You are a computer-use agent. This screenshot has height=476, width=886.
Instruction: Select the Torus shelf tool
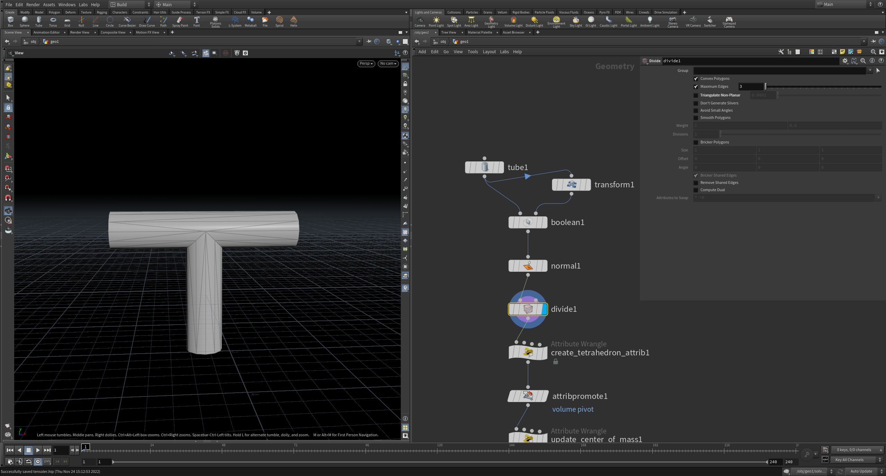coord(53,21)
